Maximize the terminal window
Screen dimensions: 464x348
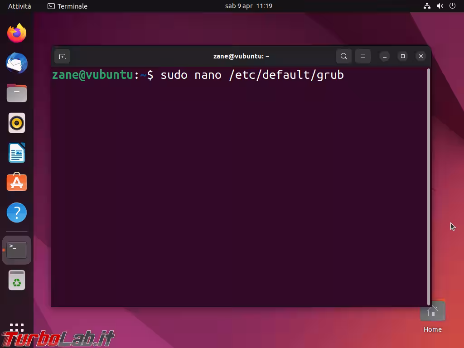(403, 56)
